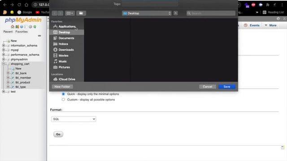Open the browser extensions puzzle icon
Viewport: 287px width, 161px height.
coord(268,5)
